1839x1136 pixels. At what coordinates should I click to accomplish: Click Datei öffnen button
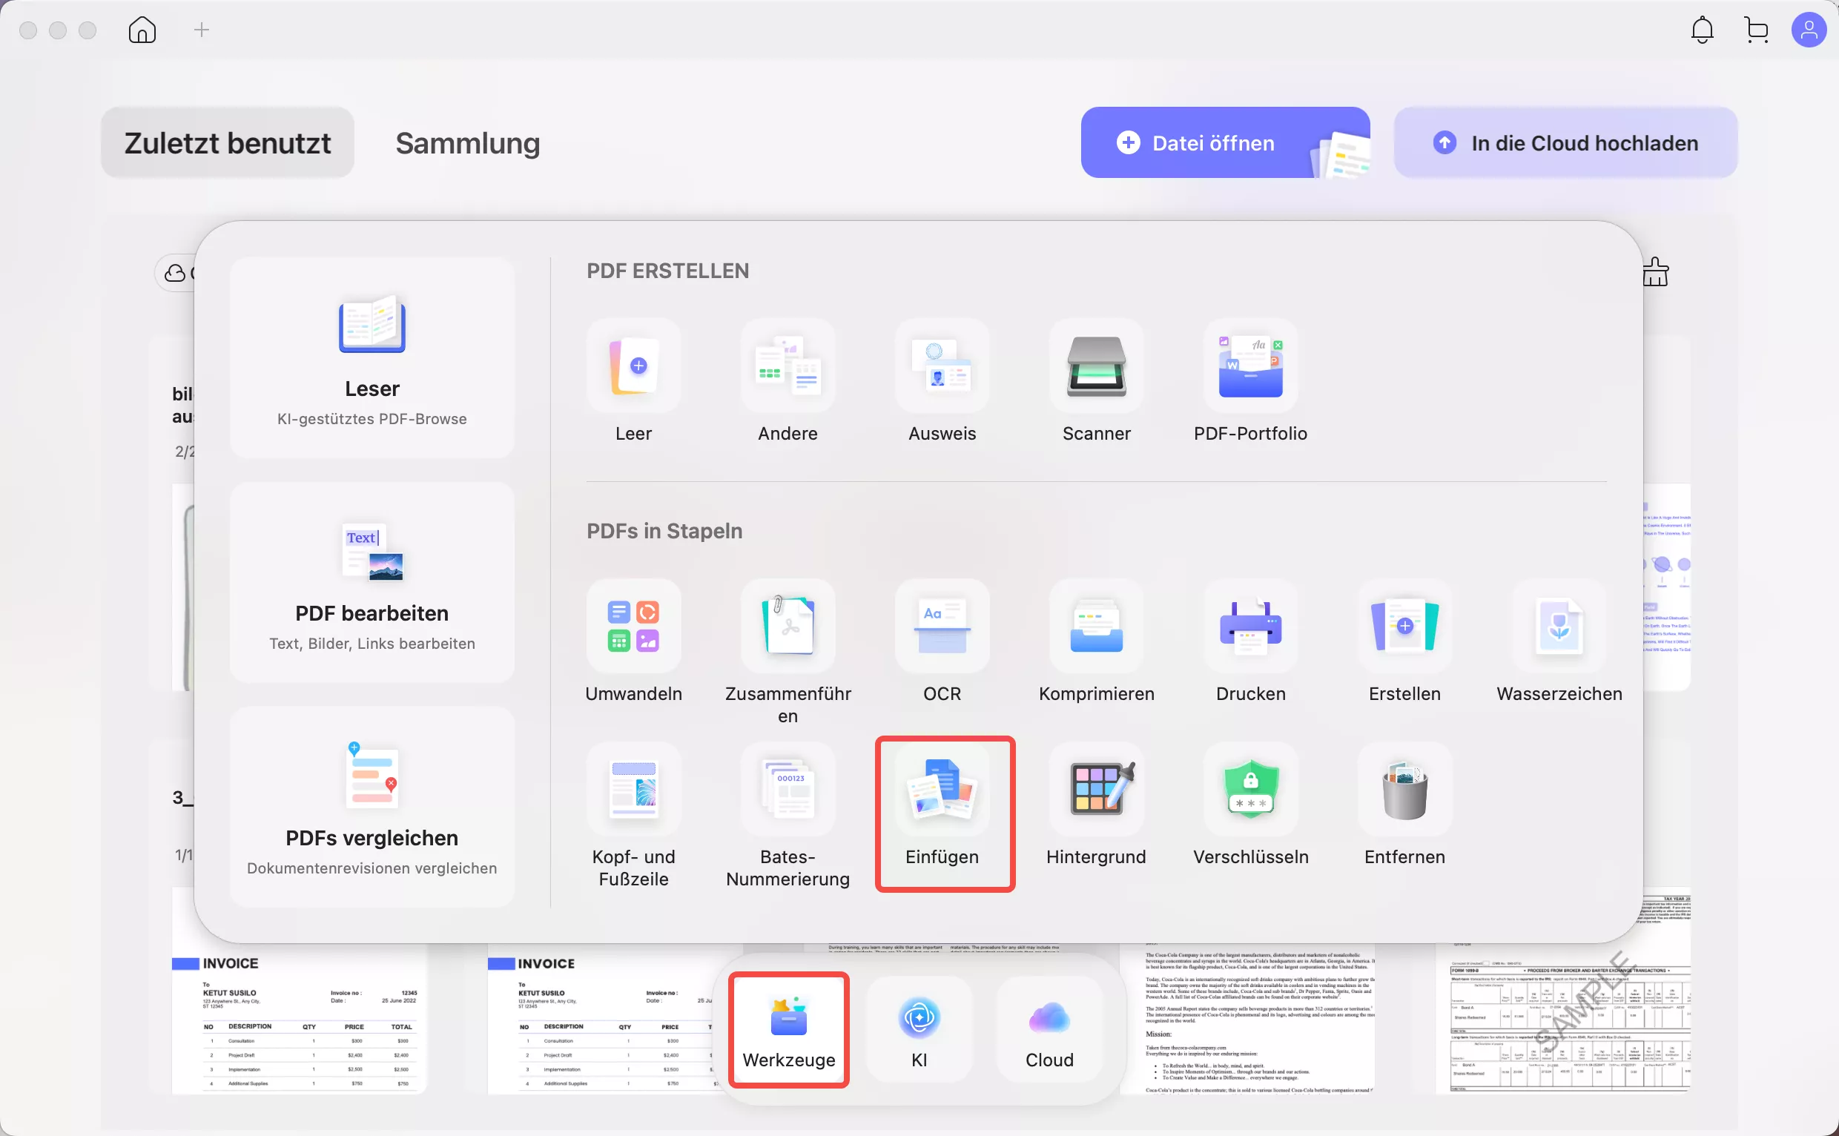[1224, 143]
